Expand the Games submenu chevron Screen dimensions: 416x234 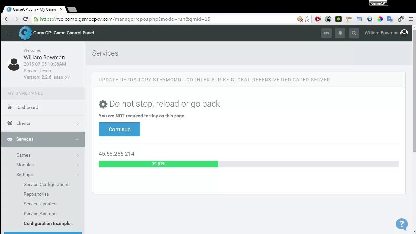pyautogui.click(x=78, y=155)
